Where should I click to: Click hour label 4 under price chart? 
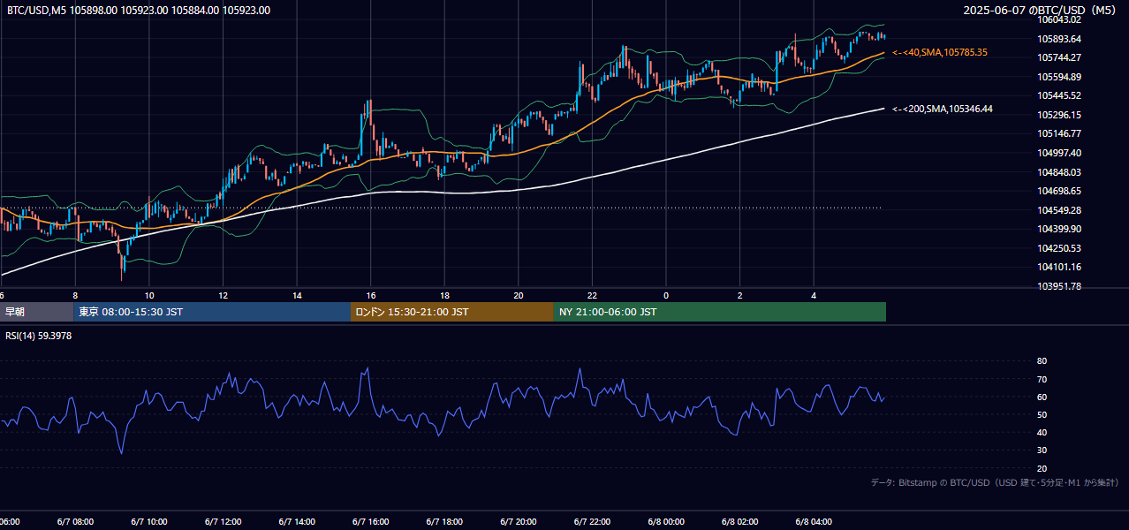click(814, 295)
